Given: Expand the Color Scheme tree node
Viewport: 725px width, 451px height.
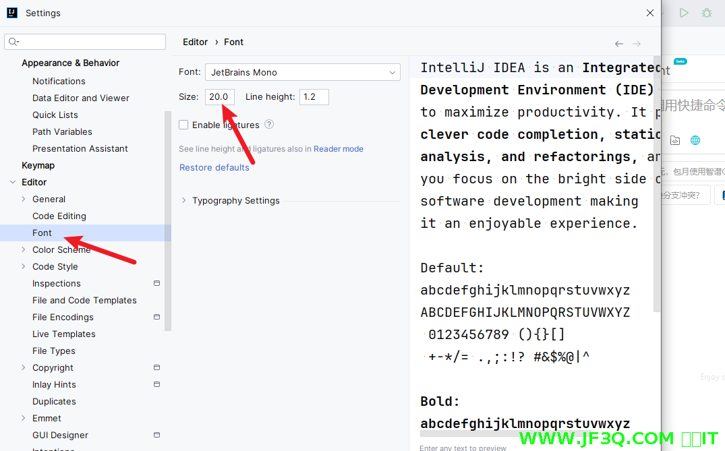Looking at the screenshot, I should coord(24,249).
